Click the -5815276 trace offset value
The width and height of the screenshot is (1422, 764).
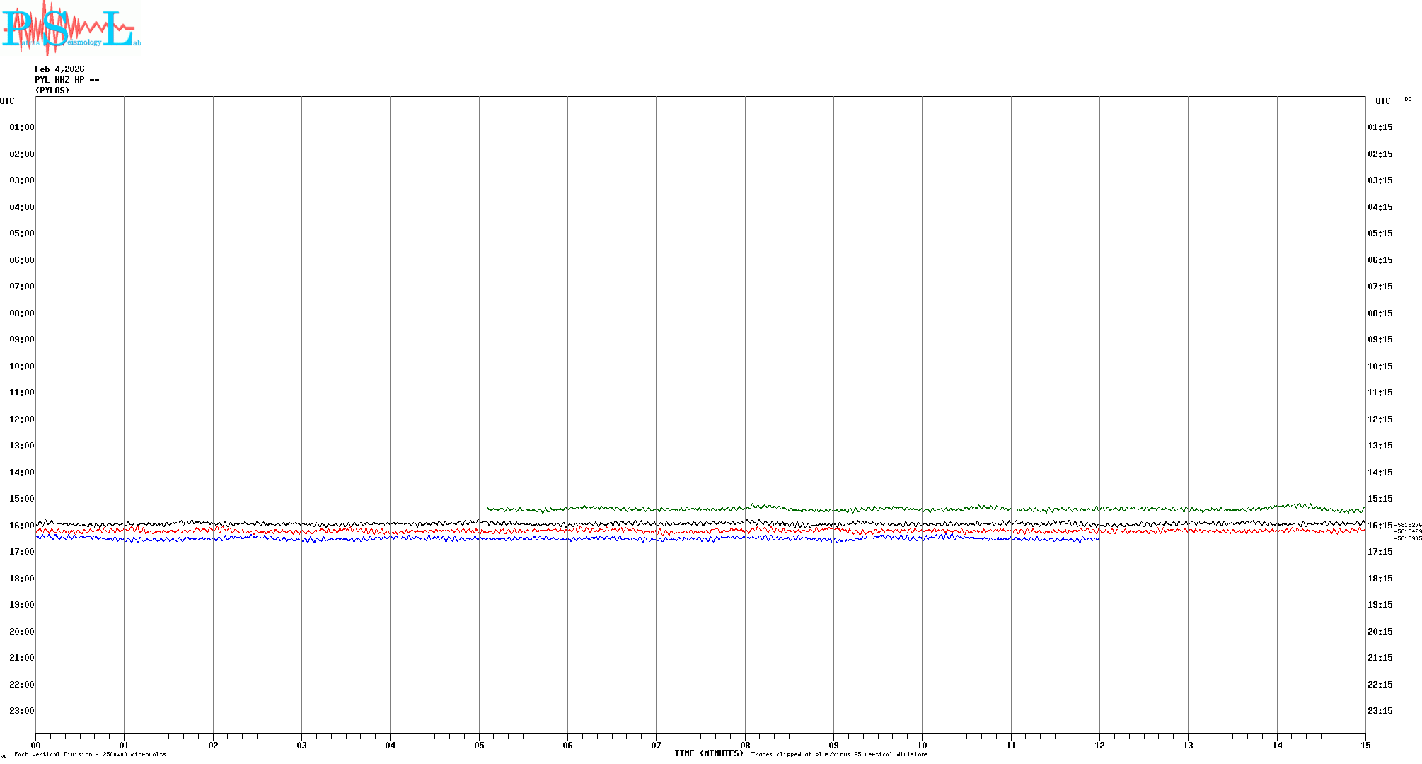(1408, 525)
